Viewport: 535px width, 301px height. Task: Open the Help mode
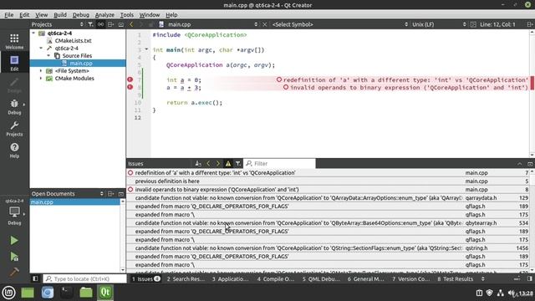[14, 150]
